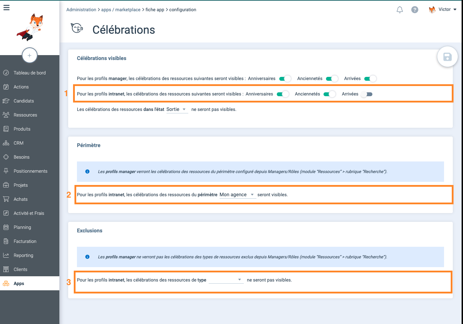Screen dimensions: 463x324
Task: Select Apps in the sidebar
Action: 30,283
